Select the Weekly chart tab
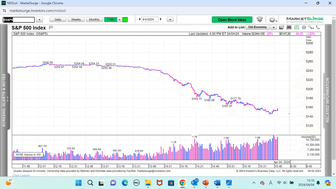The width and height of the screenshot is (336, 189). click(x=76, y=20)
